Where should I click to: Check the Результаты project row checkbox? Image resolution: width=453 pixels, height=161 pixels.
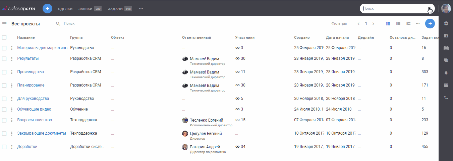point(4,59)
